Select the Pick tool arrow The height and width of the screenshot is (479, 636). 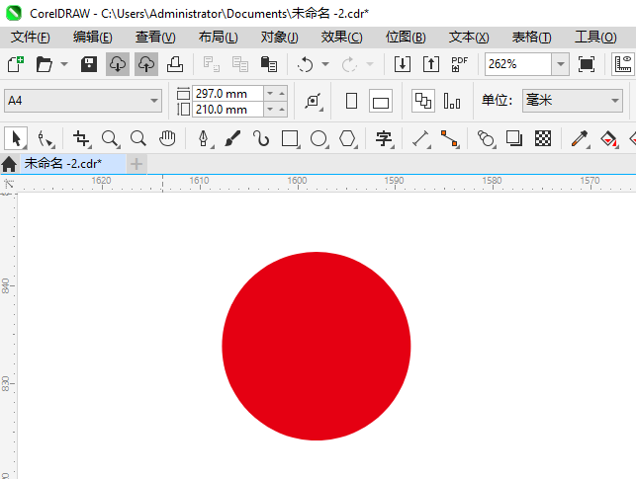click(16, 139)
